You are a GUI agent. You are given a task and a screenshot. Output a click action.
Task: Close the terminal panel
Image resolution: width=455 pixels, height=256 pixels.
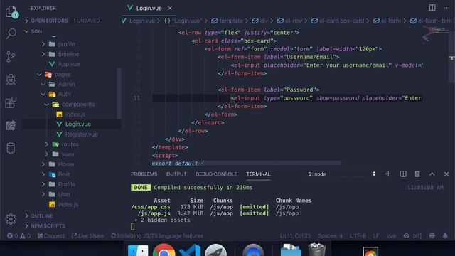pos(446,174)
